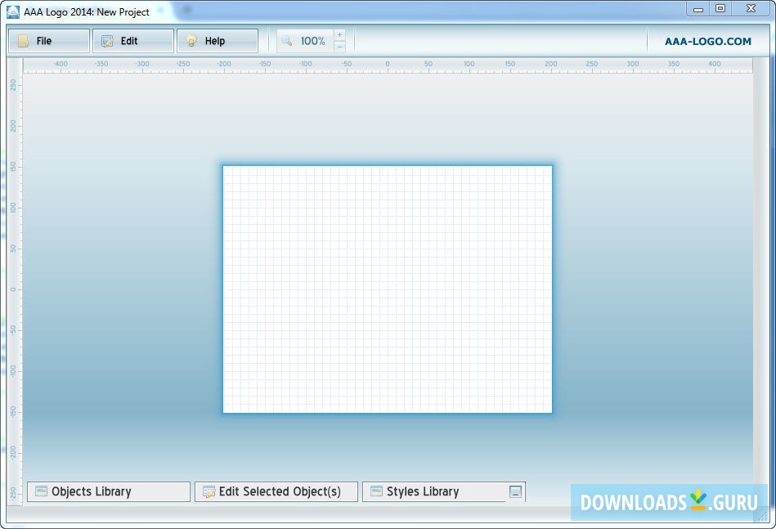Click the AAA Logo app icon in title bar
The image size is (776, 529).
[13, 11]
